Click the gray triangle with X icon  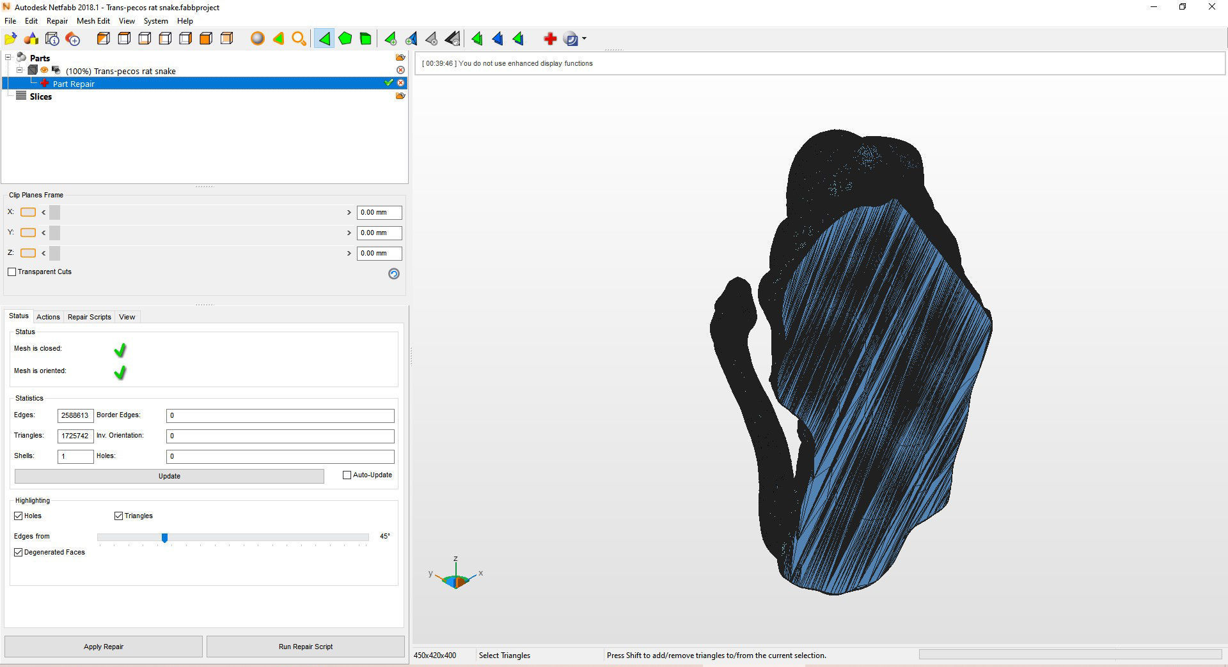pyautogui.click(x=432, y=39)
